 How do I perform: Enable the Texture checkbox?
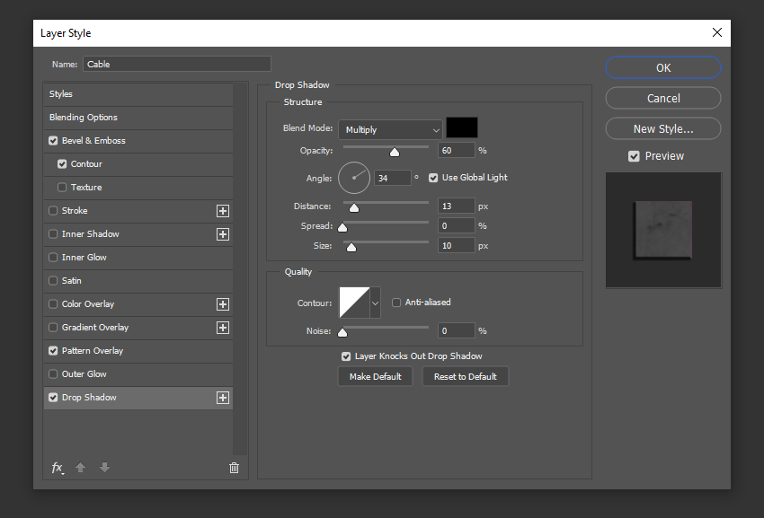click(x=62, y=188)
